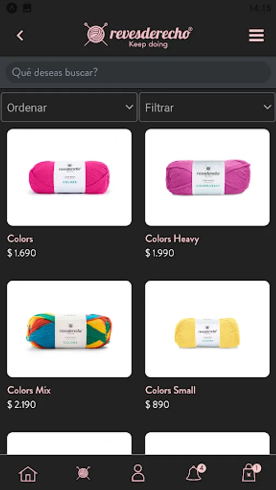
Task: Open notifications bell with badge 4
Action: click(x=195, y=473)
